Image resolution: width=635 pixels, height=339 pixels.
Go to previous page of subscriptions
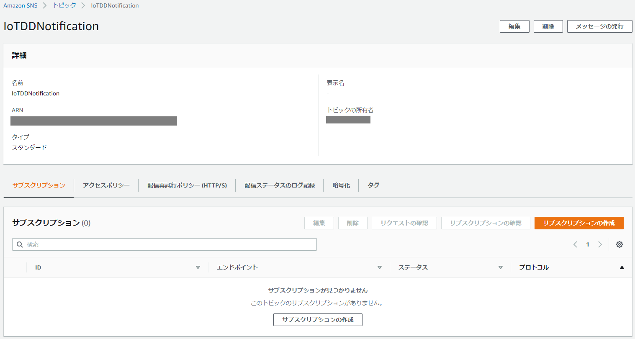[575, 244]
